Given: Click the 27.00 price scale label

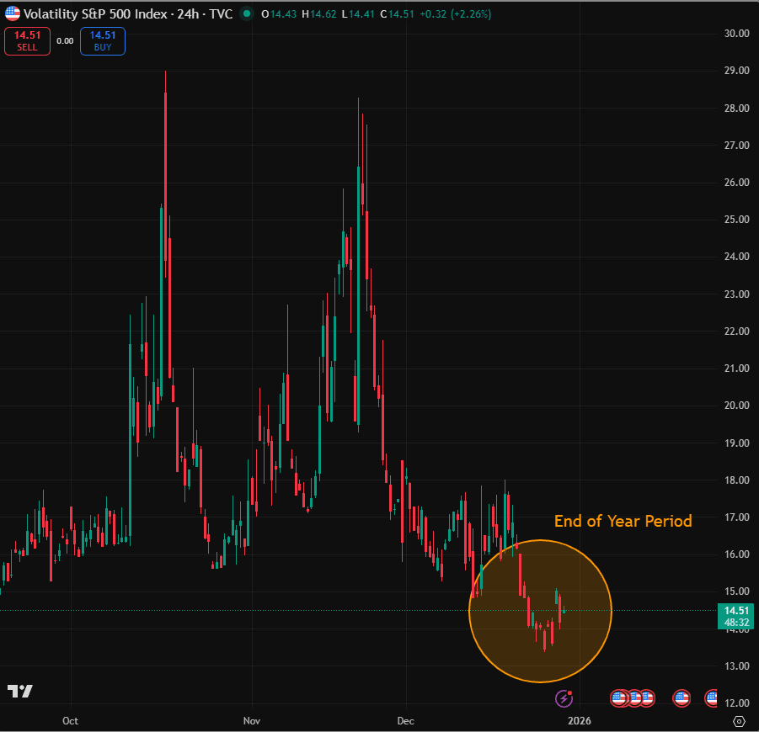Looking at the screenshot, I should pos(737,145).
